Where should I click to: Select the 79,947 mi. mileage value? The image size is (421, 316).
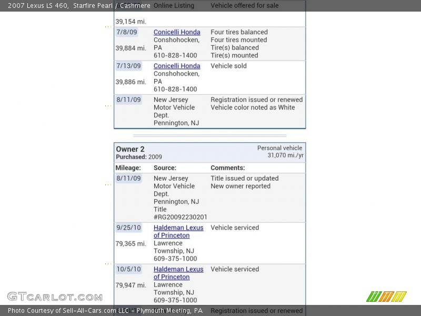coord(131,285)
